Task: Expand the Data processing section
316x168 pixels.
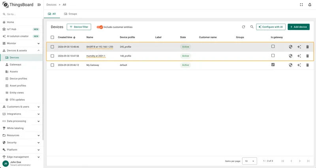Action: point(21,121)
